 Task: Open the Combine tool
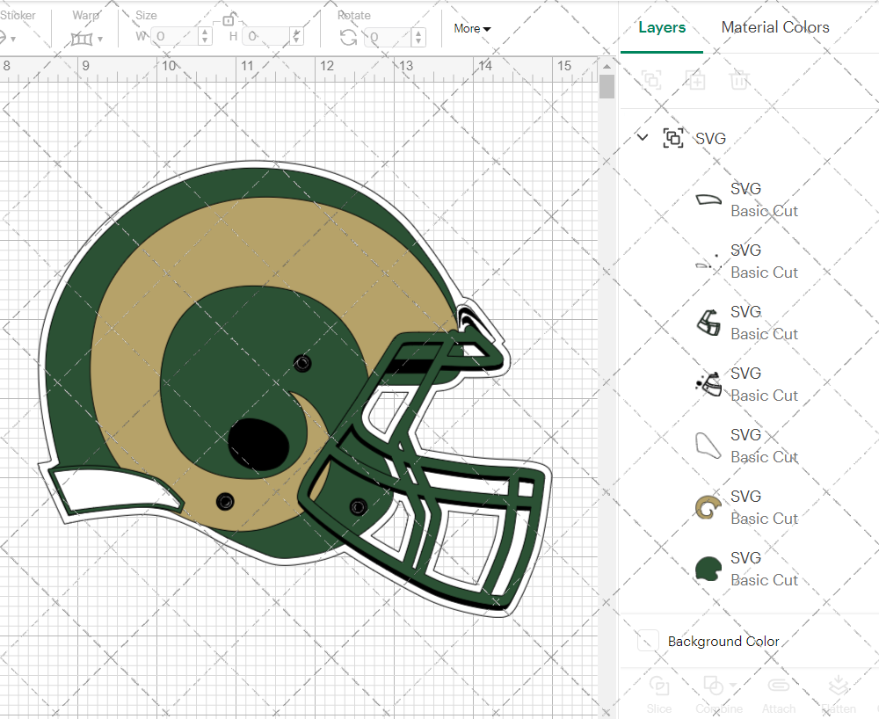[719, 694]
